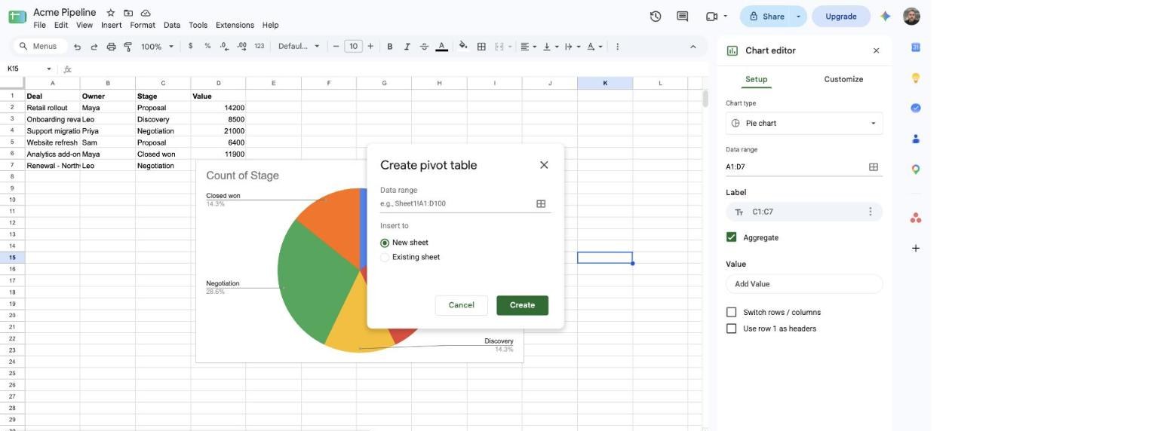Pick data range with chart editor grid icon

[x=874, y=167]
